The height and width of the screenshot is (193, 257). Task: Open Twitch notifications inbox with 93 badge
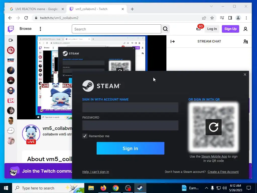point(199,29)
